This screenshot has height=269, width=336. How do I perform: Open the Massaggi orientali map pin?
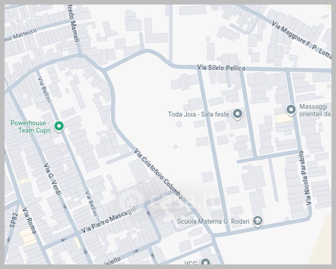pyautogui.click(x=291, y=109)
